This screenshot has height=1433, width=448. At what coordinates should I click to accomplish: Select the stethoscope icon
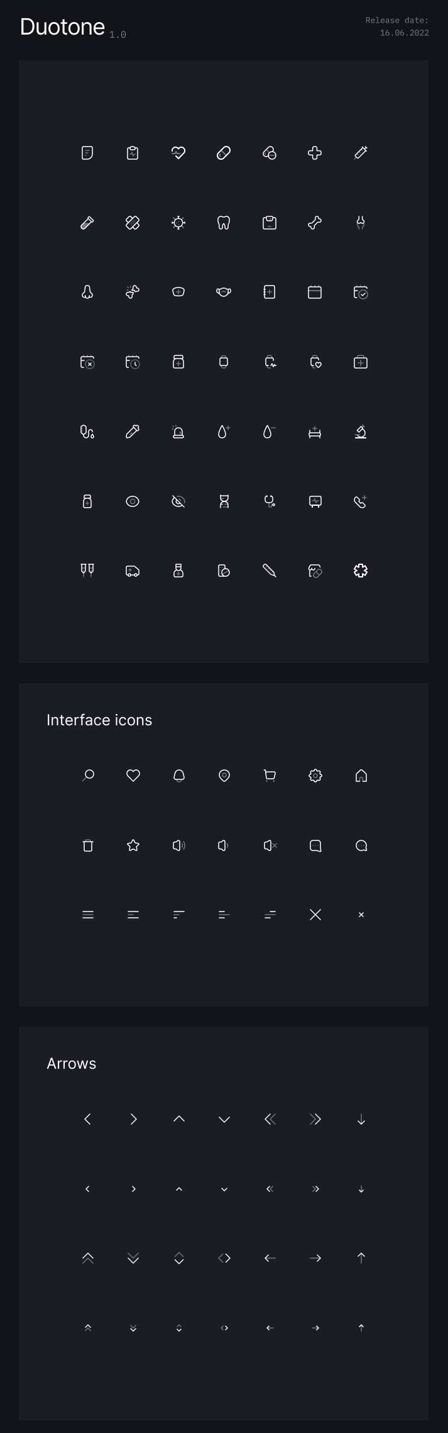270,501
